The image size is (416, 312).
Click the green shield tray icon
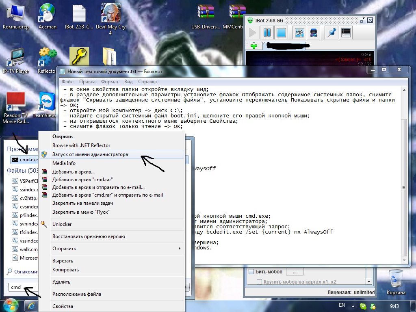tap(363, 306)
